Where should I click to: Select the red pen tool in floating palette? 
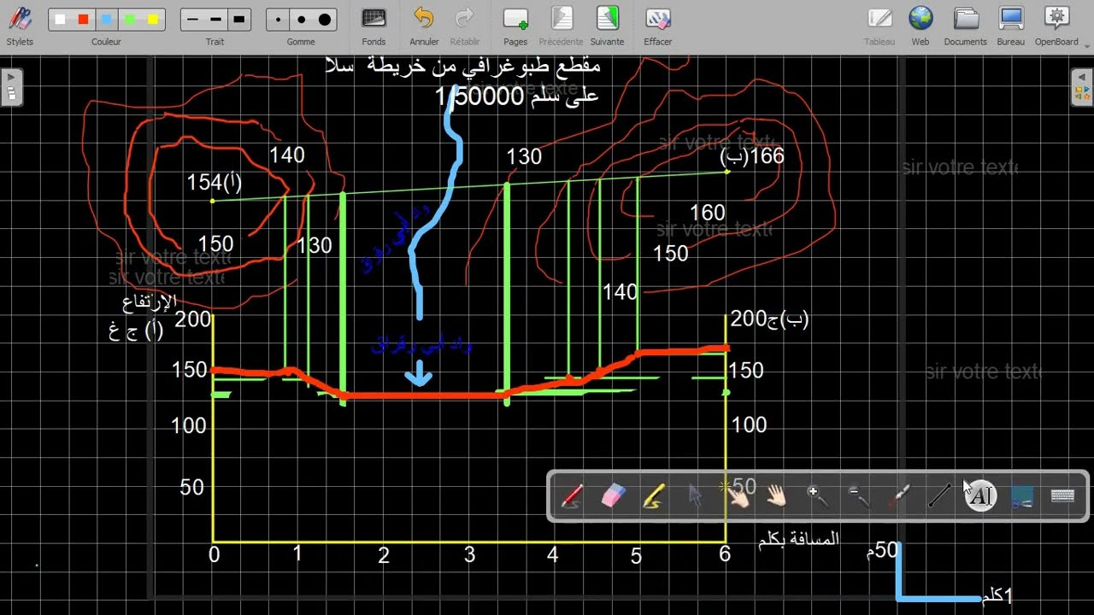point(572,495)
